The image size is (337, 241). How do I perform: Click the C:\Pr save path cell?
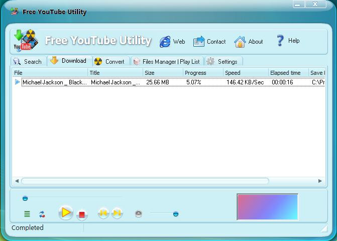[318, 82]
